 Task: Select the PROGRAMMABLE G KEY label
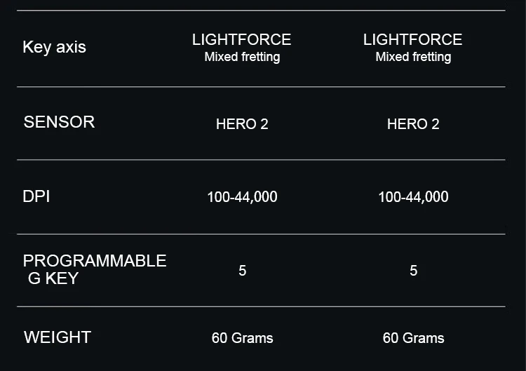(95, 269)
